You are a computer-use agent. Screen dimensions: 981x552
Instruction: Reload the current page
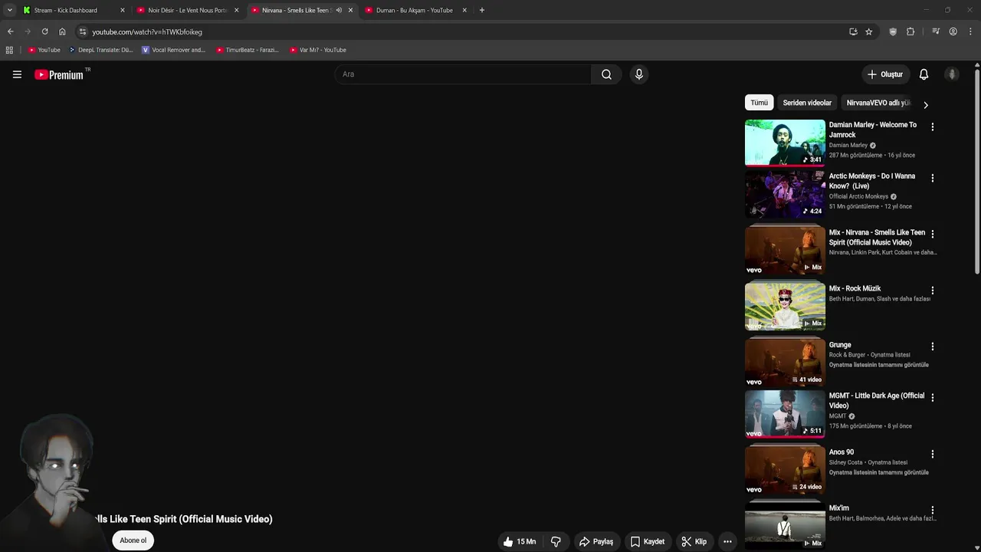click(x=44, y=31)
